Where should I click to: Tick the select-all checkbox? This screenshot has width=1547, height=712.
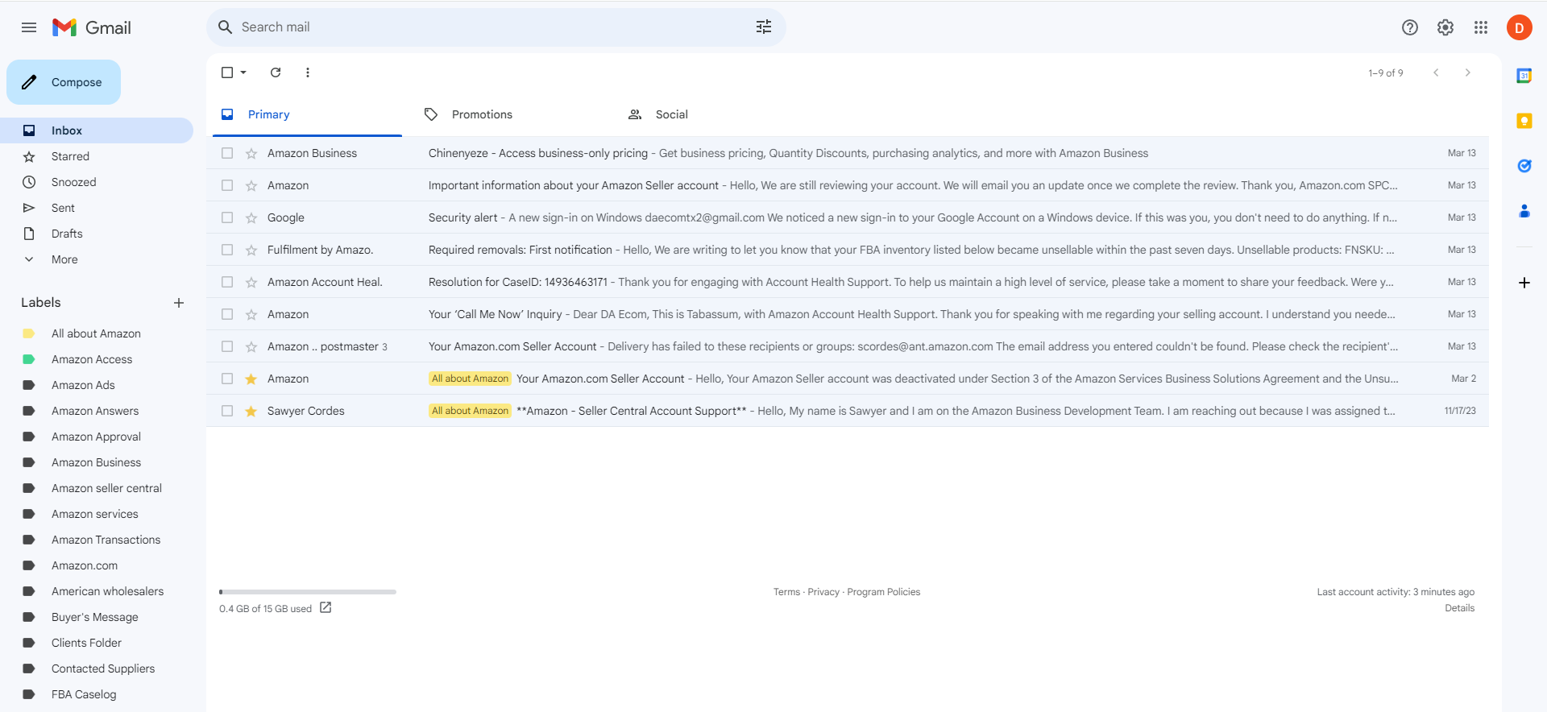click(227, 72)
